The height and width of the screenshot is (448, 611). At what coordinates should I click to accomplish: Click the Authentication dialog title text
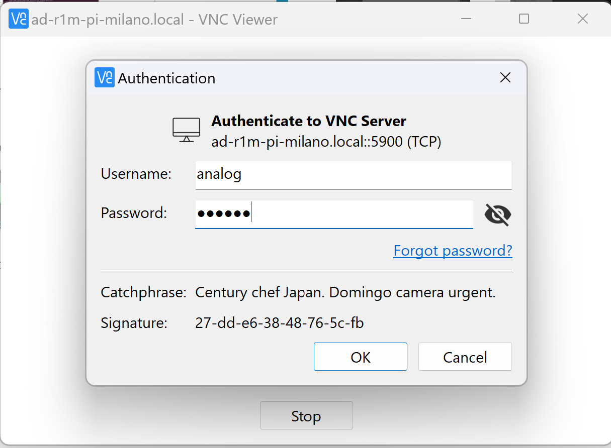tap(166, 78)
